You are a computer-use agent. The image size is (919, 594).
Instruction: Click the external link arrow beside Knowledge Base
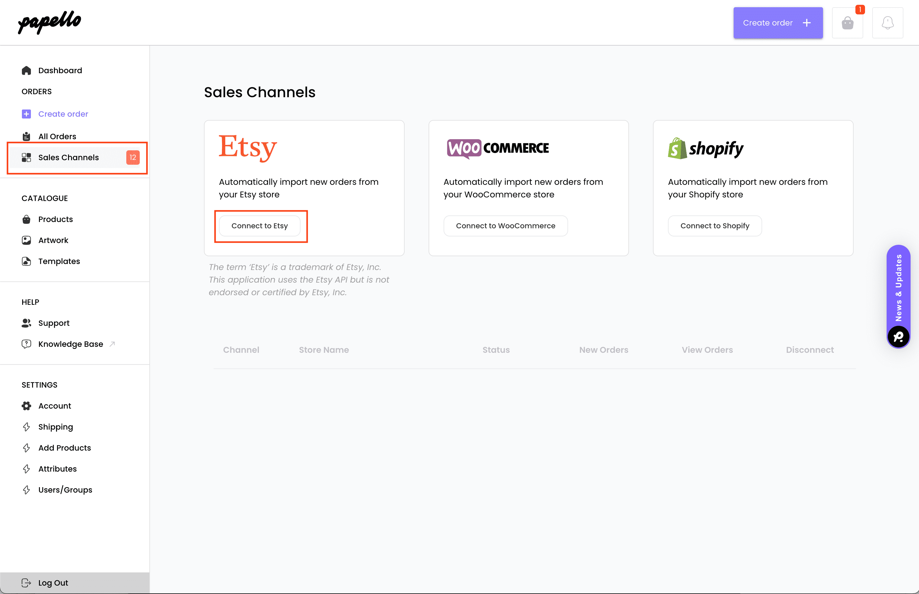pos(112,344)
